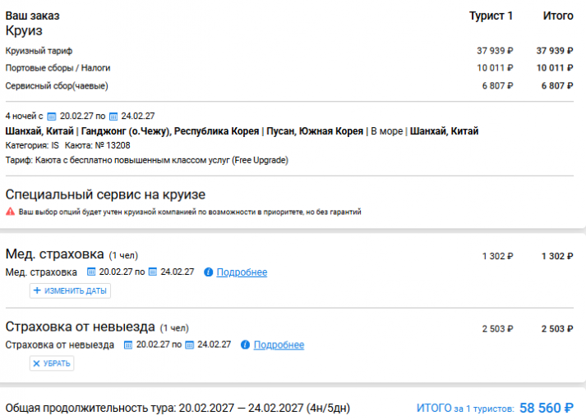
Task: Click the trip cancellation insurance start calendar icon
Action: tap(128, 345)
